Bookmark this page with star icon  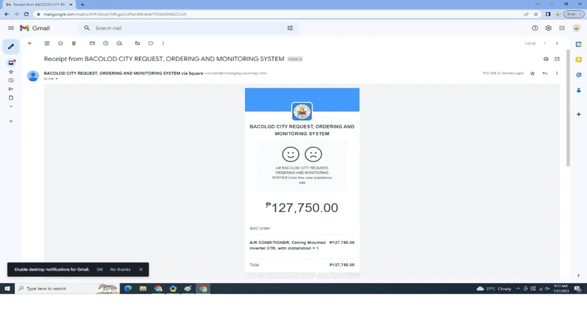tap(535, 14)
